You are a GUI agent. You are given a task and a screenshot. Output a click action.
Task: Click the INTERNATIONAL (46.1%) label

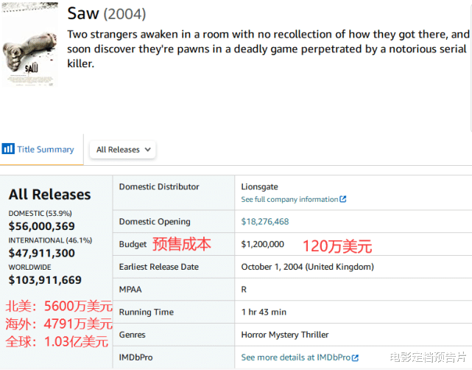tap(50, 240)
